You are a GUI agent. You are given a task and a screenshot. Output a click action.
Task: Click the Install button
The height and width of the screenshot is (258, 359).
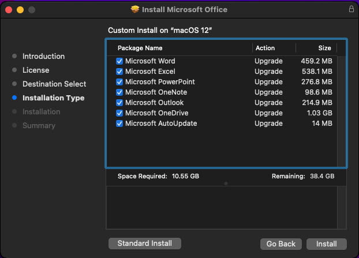(x=327, y=244)
